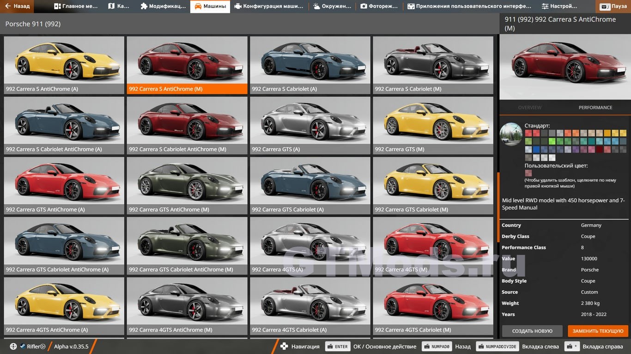
Task: Click the ЗАМЕНИТЬ ТЕКУЩУЮ button
Action: [x=598, y=331]
